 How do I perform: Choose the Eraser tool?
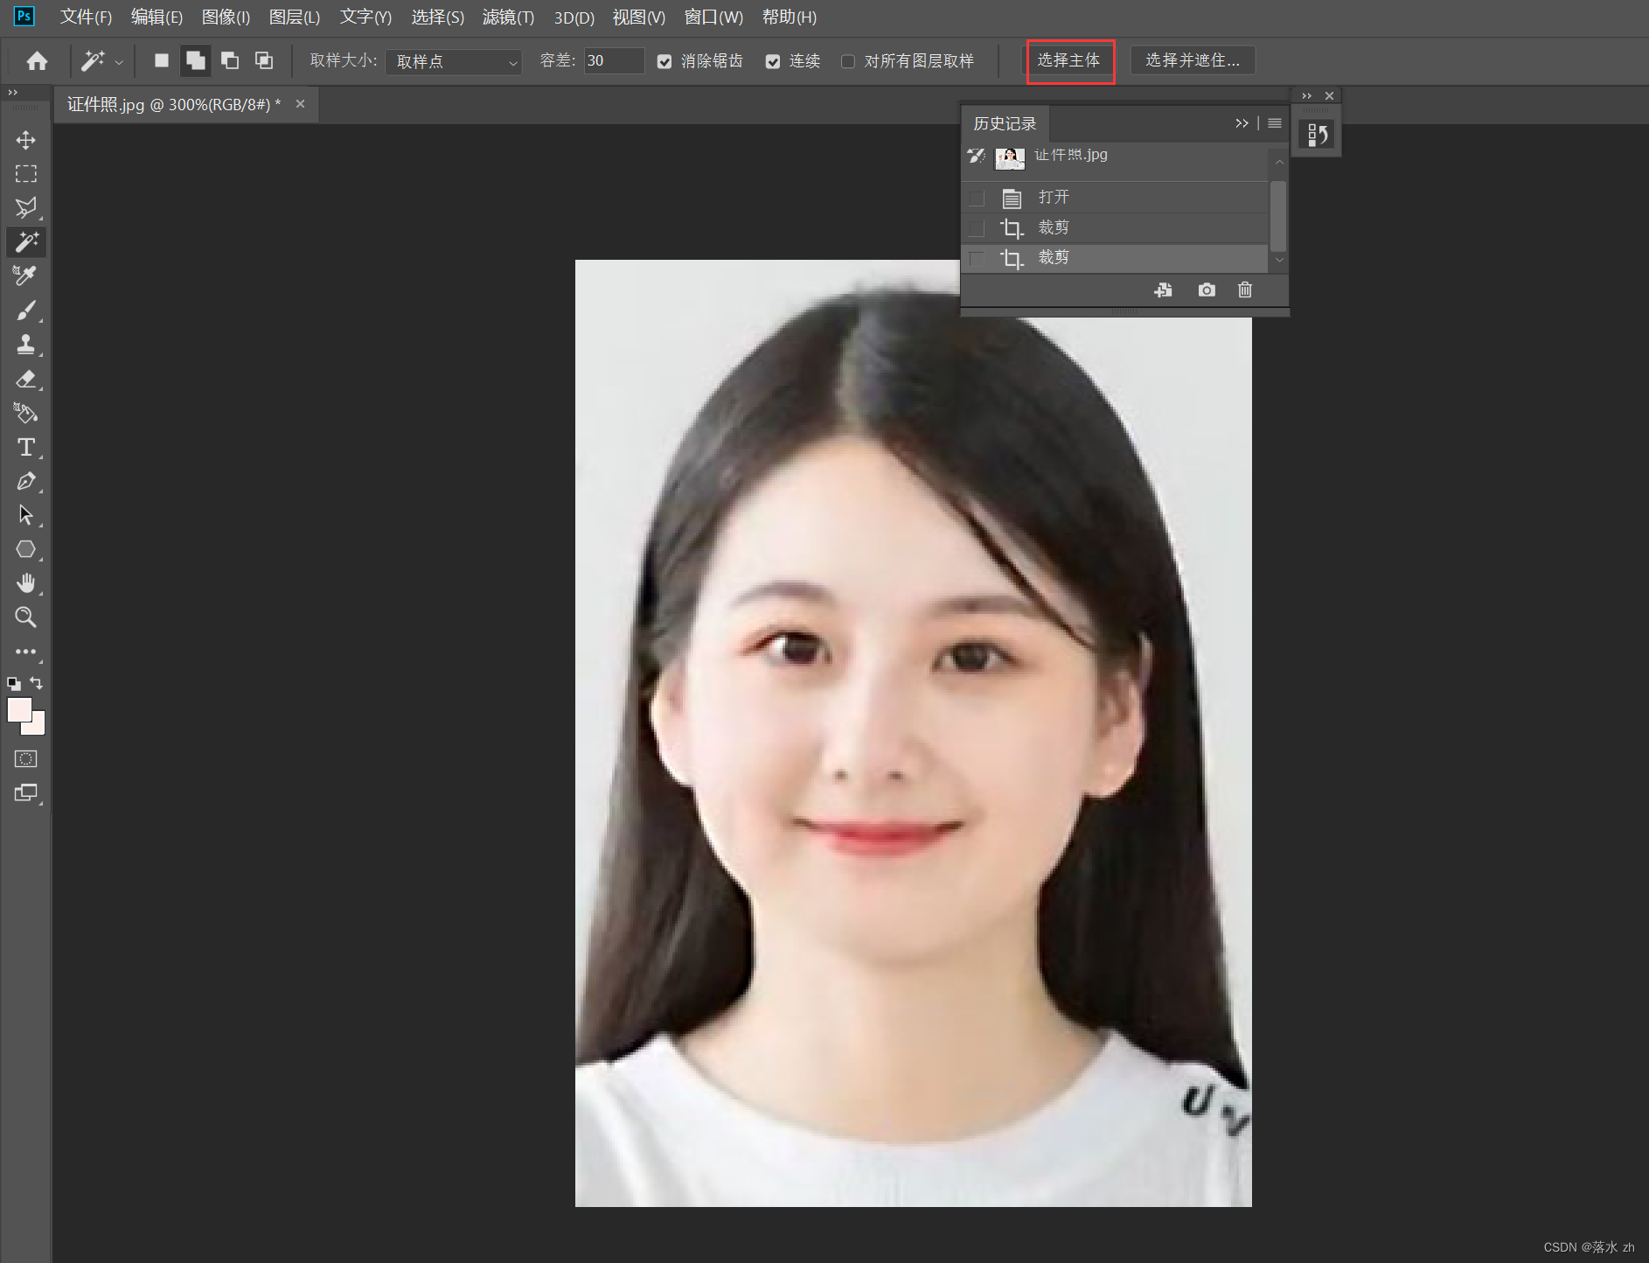[x=25, y=379]
